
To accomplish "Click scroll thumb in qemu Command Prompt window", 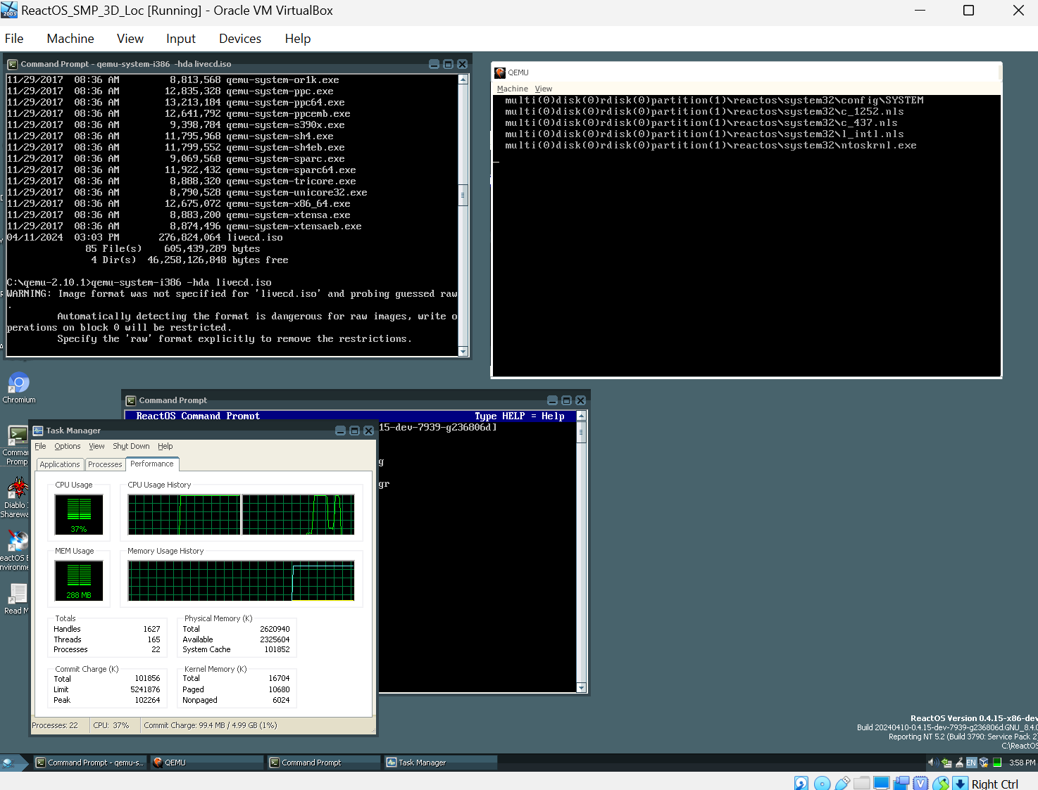I will 463,195.
